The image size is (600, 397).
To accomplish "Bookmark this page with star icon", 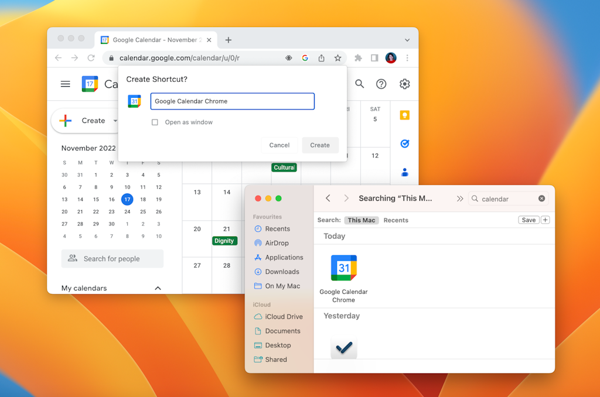I will coord(338,58).
